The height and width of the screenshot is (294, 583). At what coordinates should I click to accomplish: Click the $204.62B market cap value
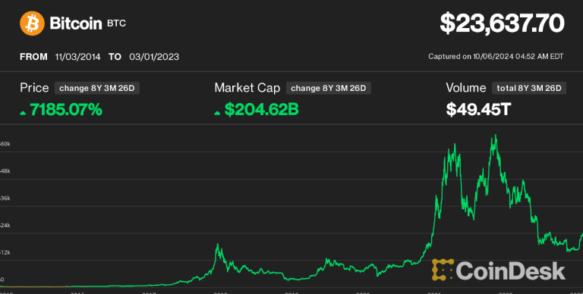click(x=261, y=110)
